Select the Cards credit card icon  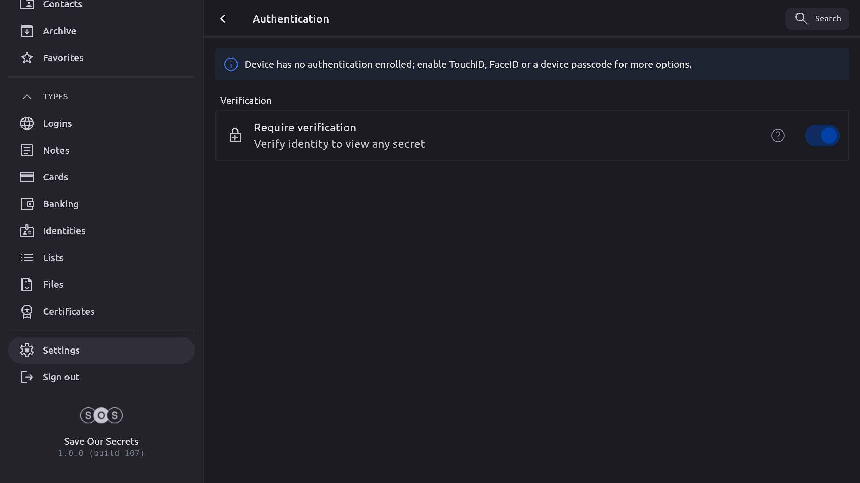[27, 177]
